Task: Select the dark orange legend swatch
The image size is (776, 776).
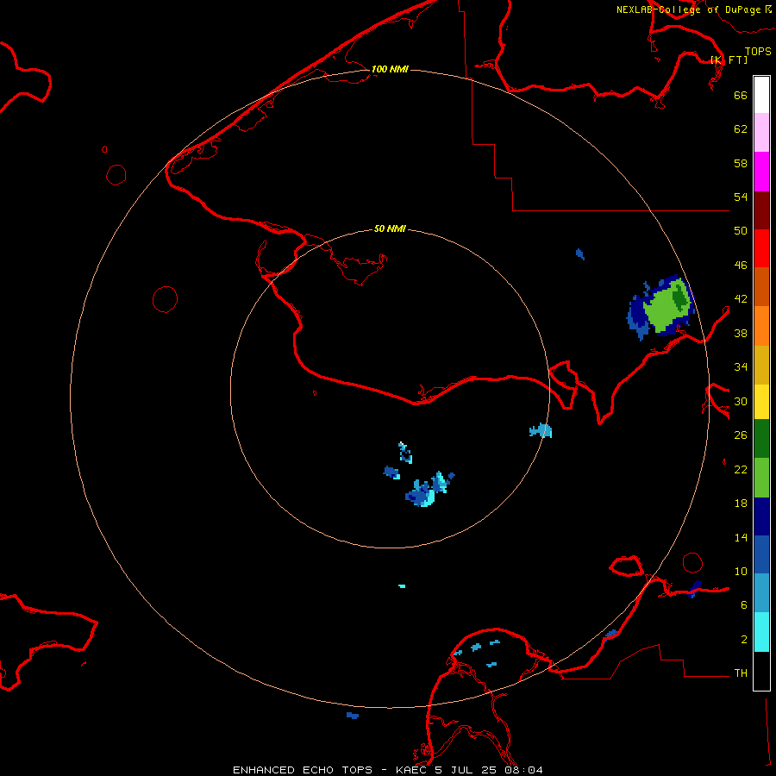Action: [x=761, y=287]
